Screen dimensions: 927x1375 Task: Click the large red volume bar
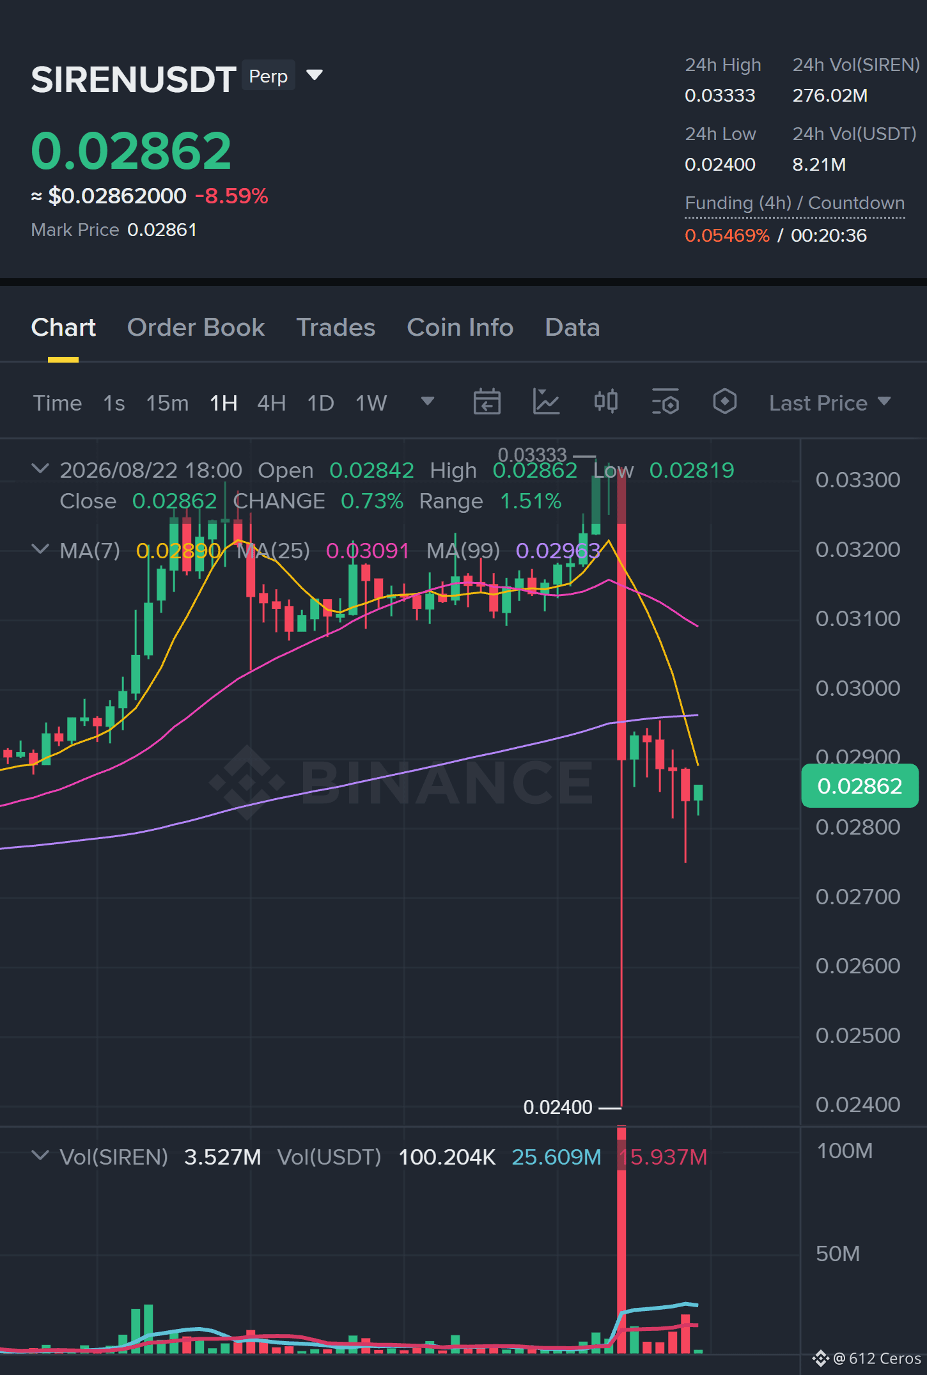click(621, 1239)
